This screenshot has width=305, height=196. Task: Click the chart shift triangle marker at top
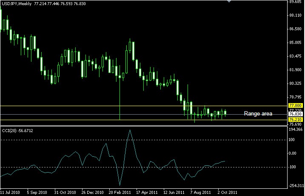coord(230,2)
